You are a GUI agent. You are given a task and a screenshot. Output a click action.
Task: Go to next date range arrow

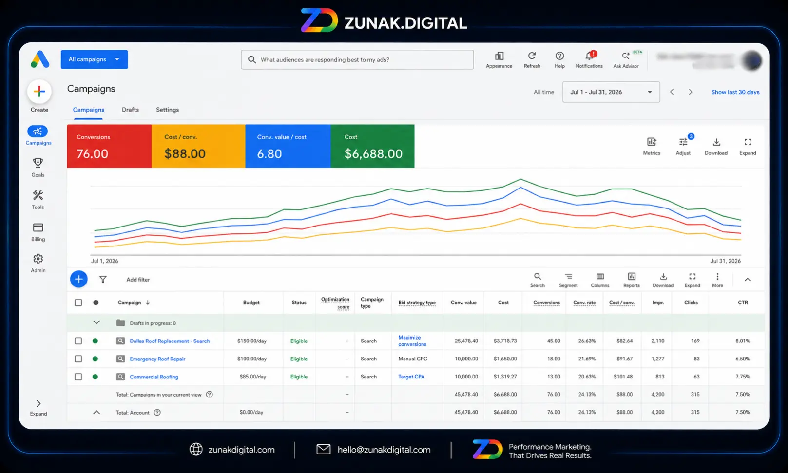(x=691, y=92)
